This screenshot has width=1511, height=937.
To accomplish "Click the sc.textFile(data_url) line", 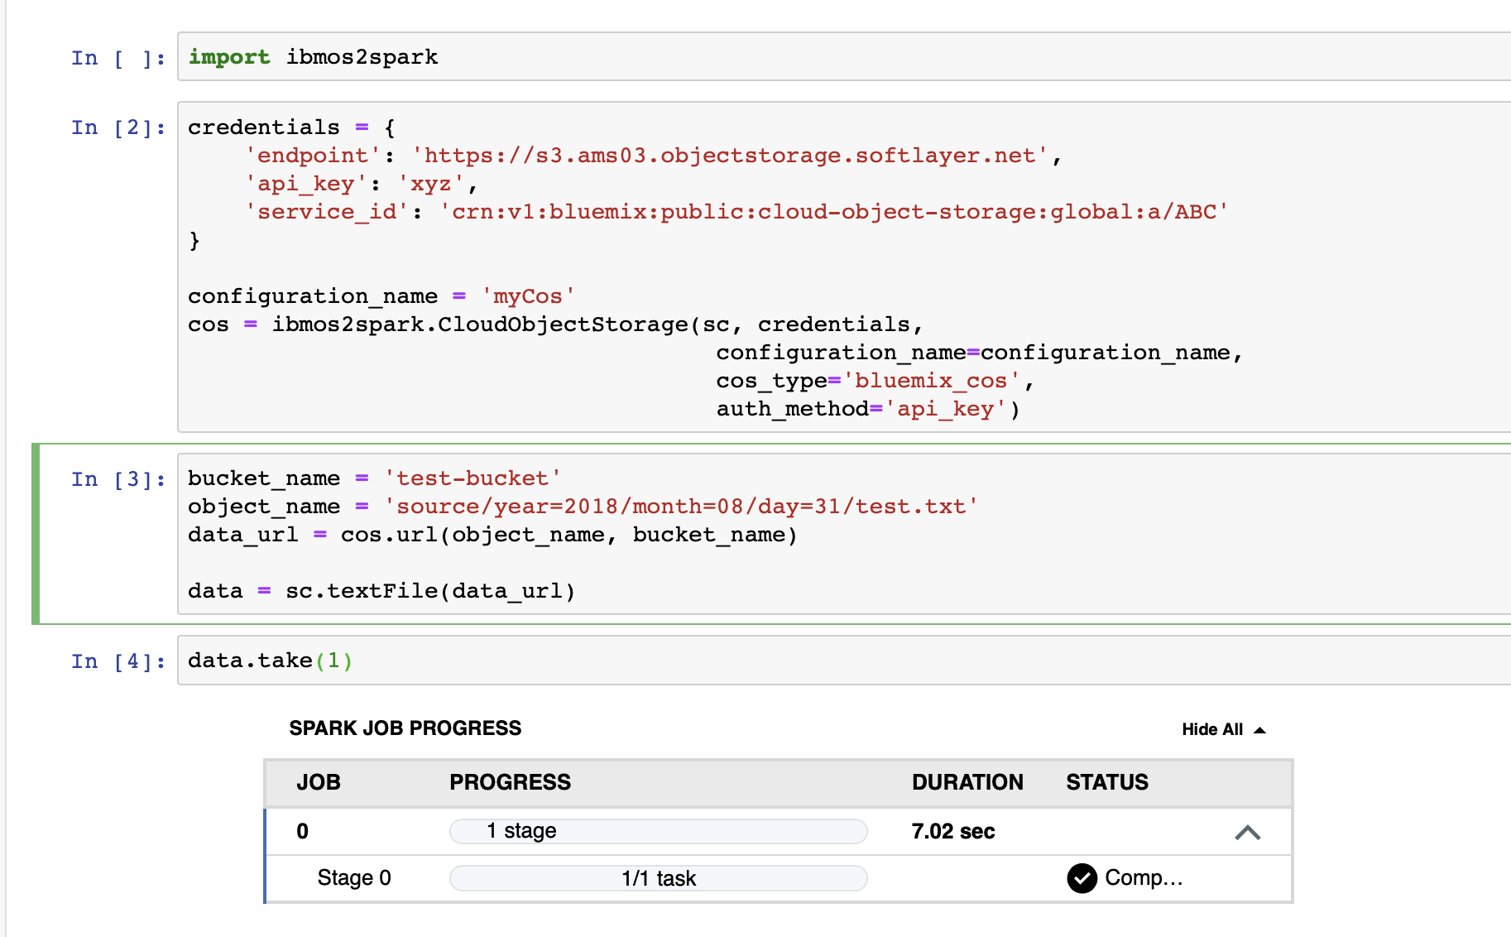I will pos(381,591).
